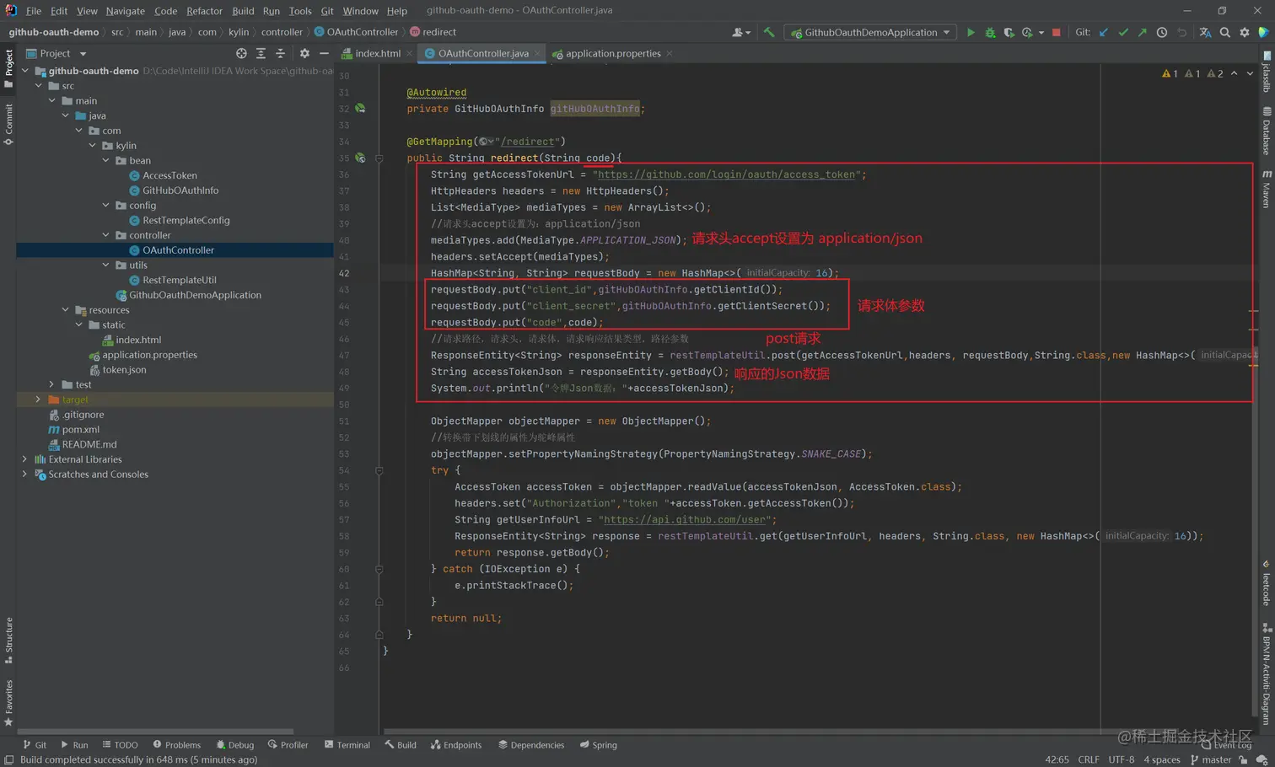Viewport: 1275px width, 767px height.
Task: Build the project with the hammer icon
Action: 769,32
